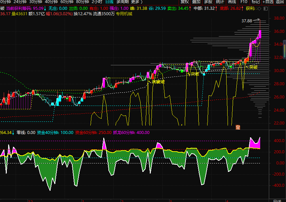Image resolution: width=286 pixels, height=202 pixels.
Task: Activate the 画线 drawing tool
Action: [232, 2]
